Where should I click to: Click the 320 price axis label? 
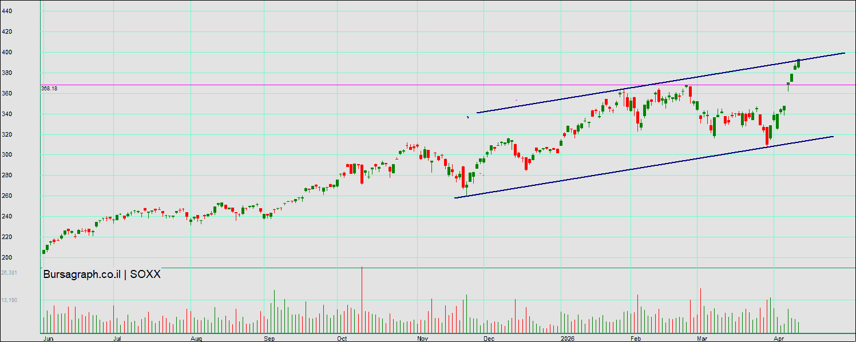[x=7, y=134]
